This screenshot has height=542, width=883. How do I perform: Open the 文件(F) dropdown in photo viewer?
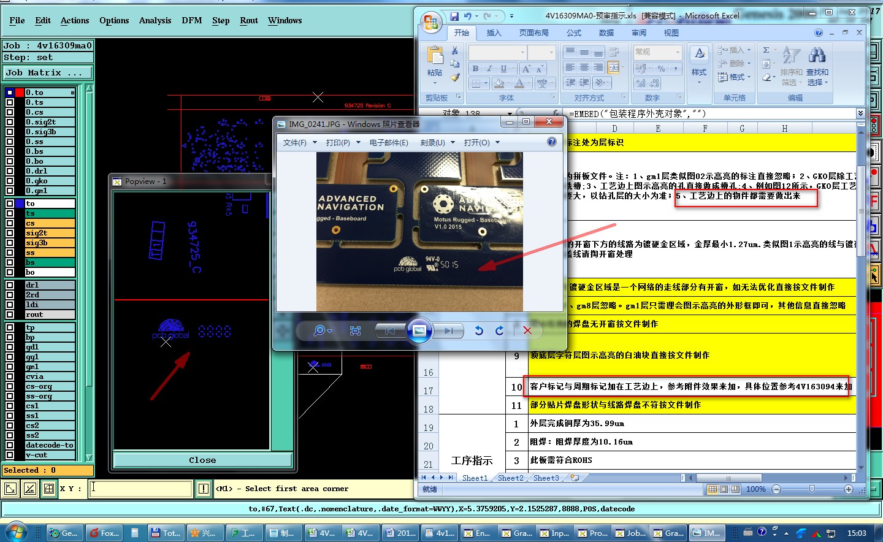pyautogui.click(x=300, y=142)
